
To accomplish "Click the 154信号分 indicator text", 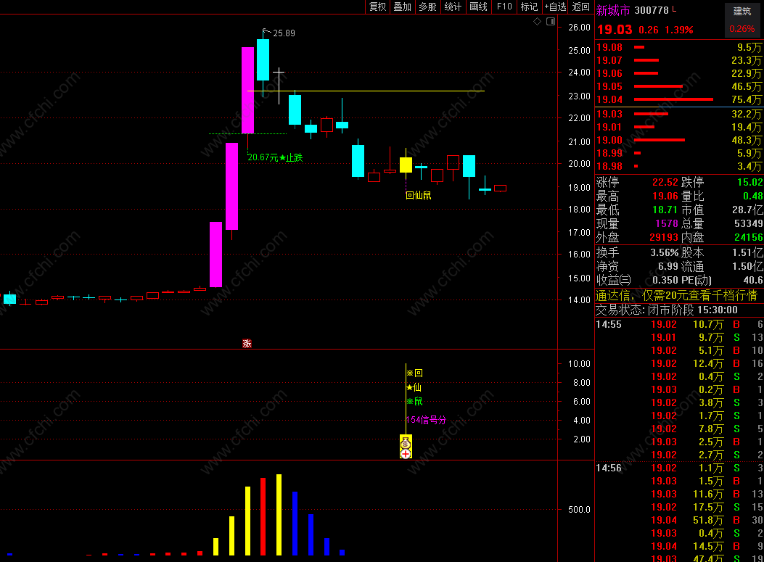I will (x=426, y=420).
